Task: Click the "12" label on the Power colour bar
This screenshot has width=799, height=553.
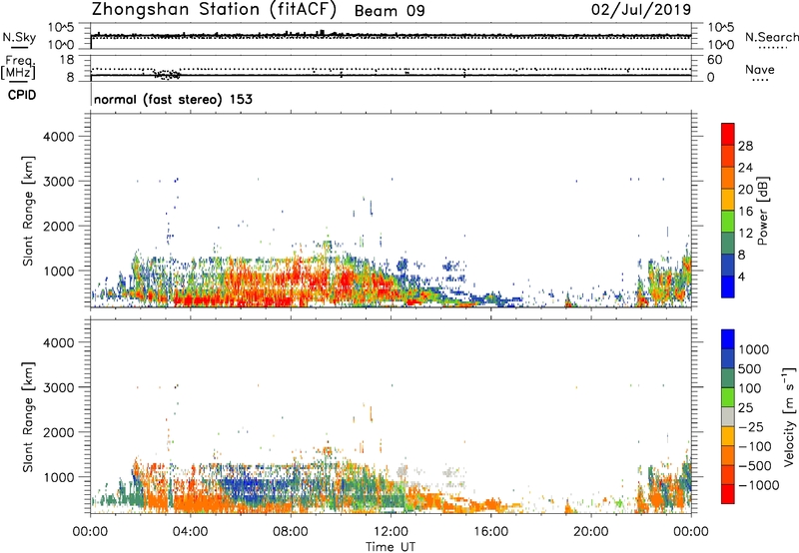Action: click(x=745, y=234)
